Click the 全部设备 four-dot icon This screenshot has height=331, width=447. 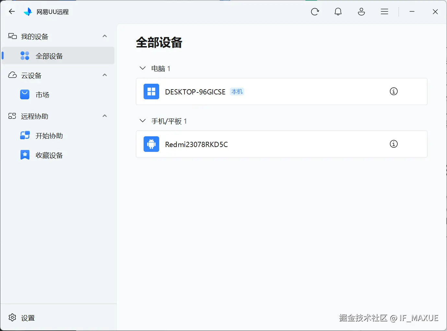click(25, 55)
